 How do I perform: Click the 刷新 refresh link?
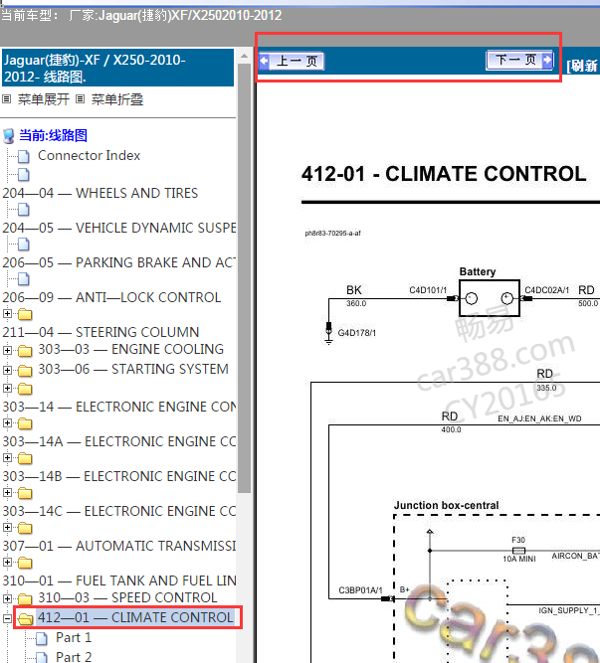(x=583, y=66)
